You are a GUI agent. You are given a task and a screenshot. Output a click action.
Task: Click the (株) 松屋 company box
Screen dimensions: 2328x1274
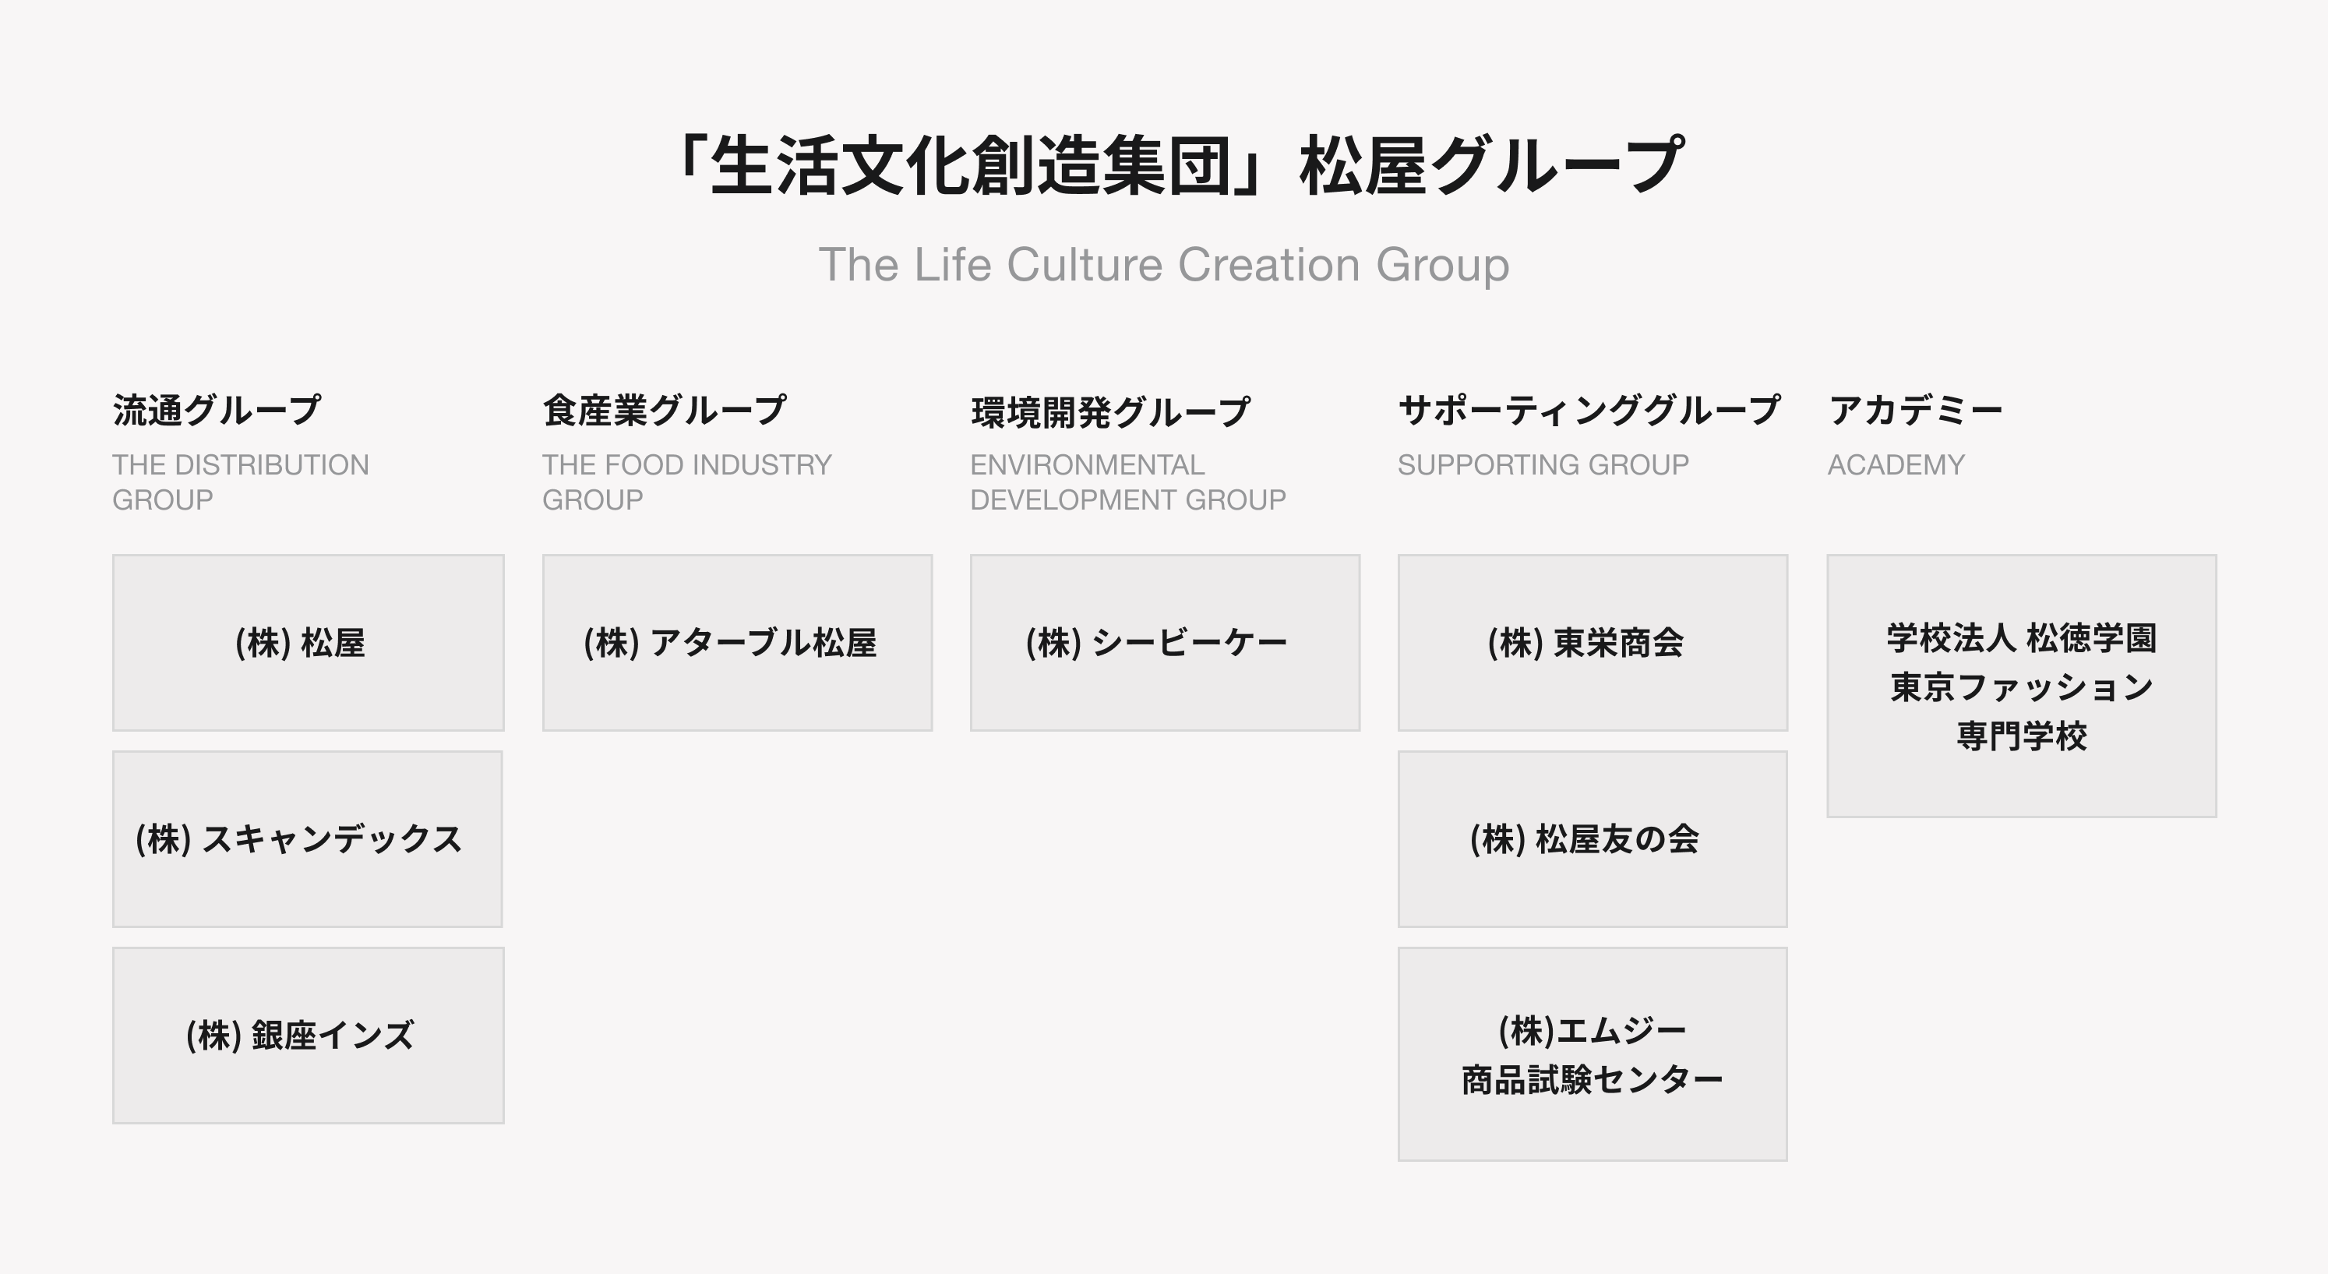(309, 642)
